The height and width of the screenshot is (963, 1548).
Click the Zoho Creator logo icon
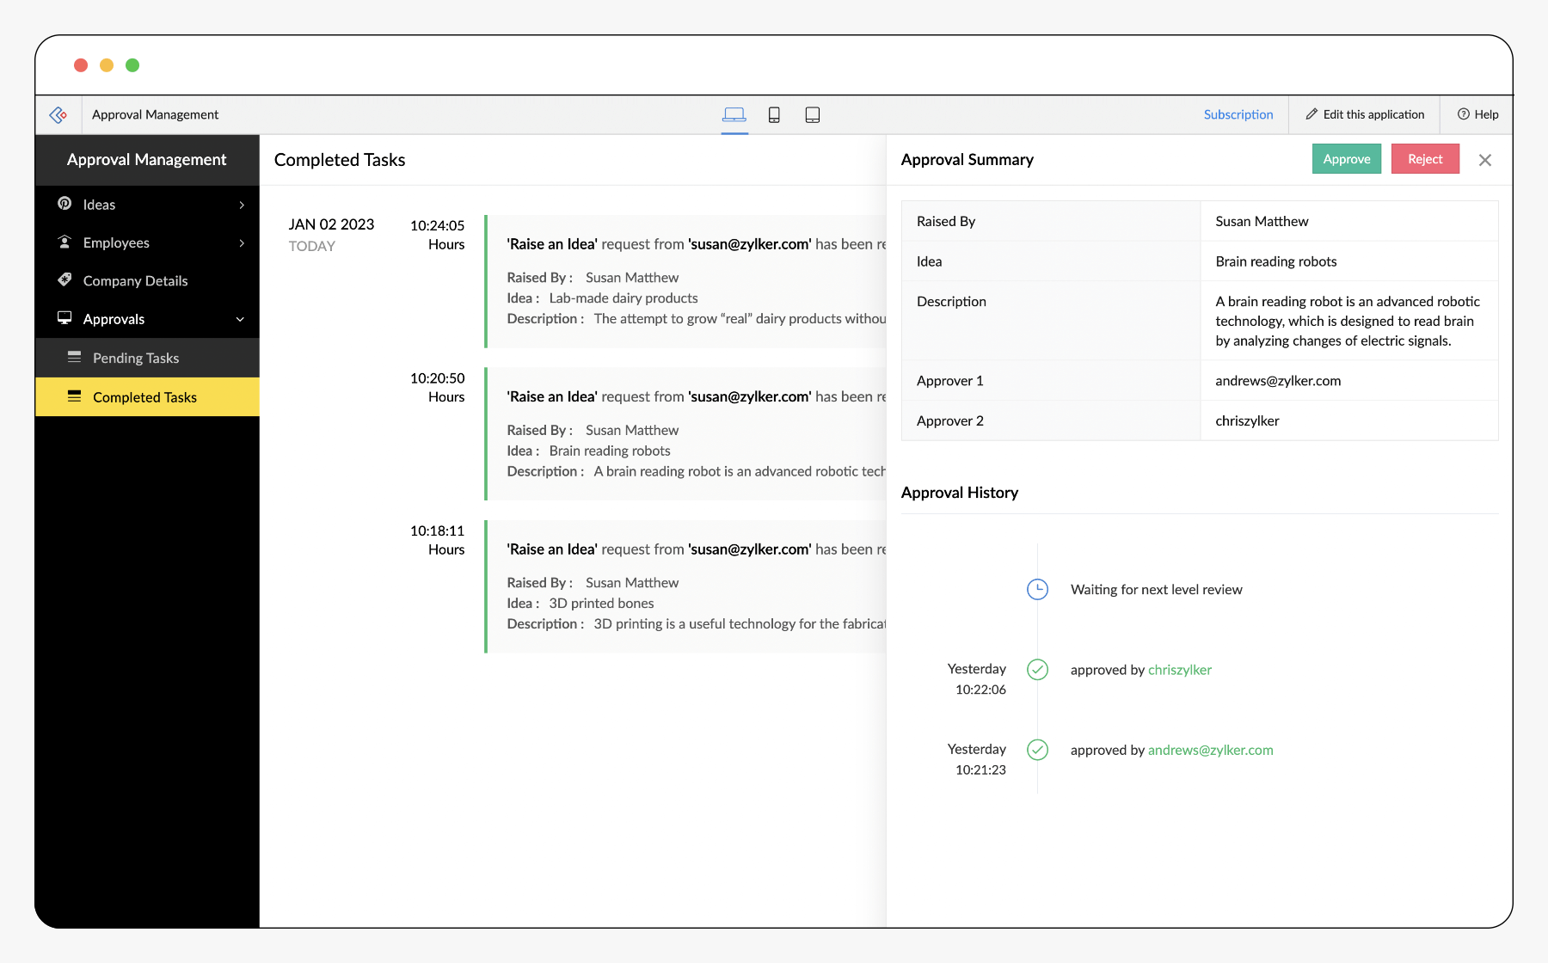point(58,114)
